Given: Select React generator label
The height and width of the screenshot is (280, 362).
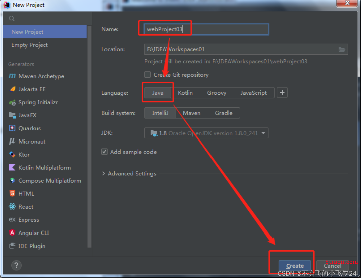Looking at the screenshot, I should [26, 207].
